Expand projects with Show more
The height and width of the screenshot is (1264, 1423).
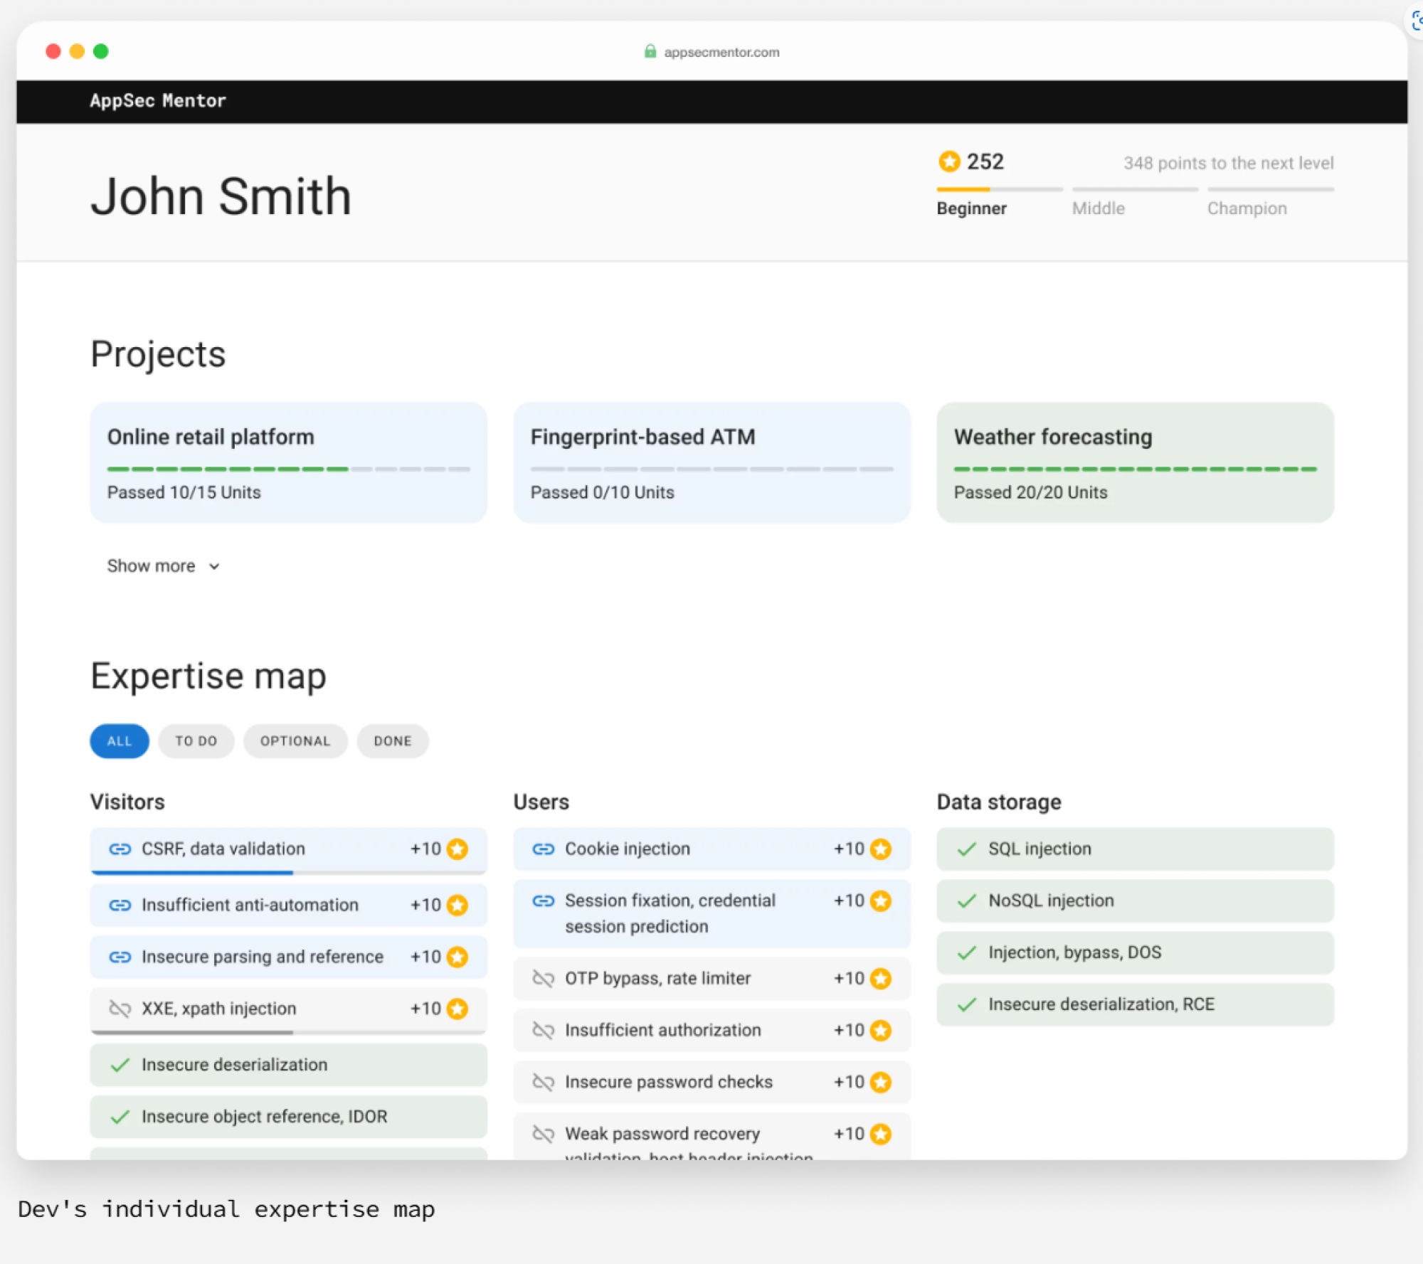(152, 566)
